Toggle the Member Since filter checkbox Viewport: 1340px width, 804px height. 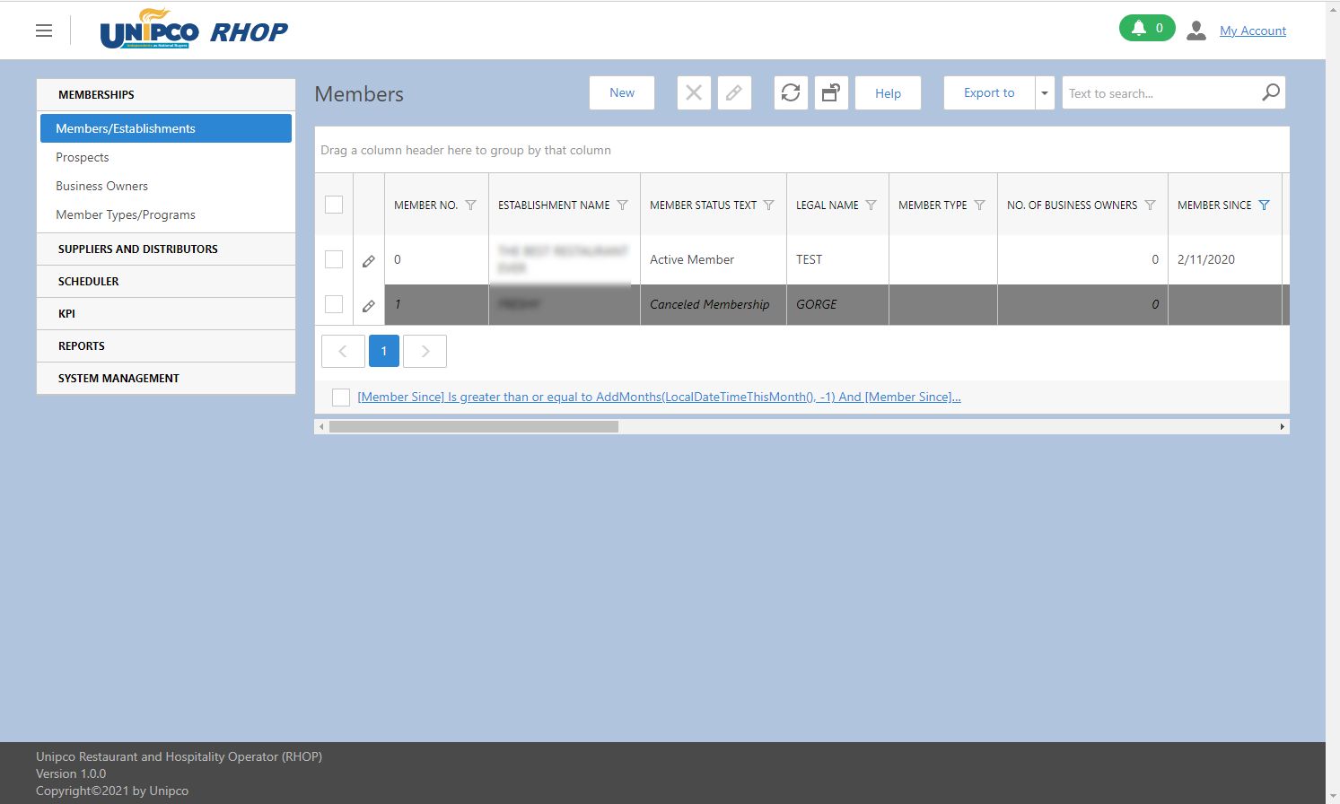(341, 398)
